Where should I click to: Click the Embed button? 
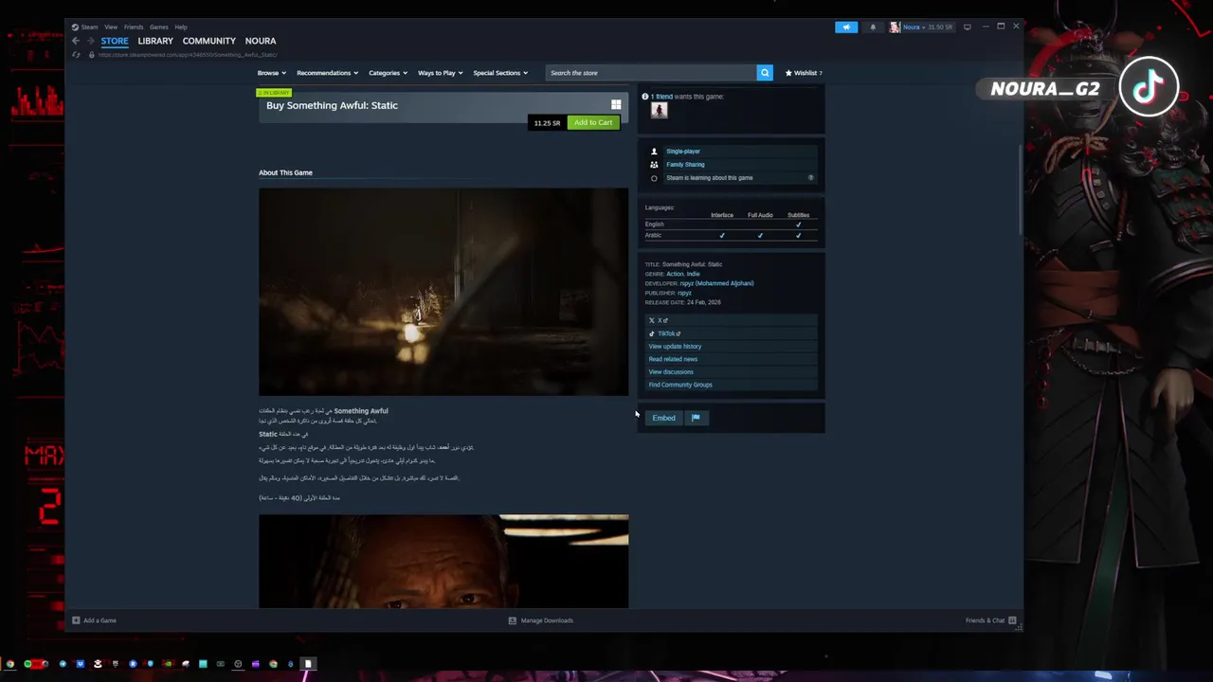click(x=663, y=418)
